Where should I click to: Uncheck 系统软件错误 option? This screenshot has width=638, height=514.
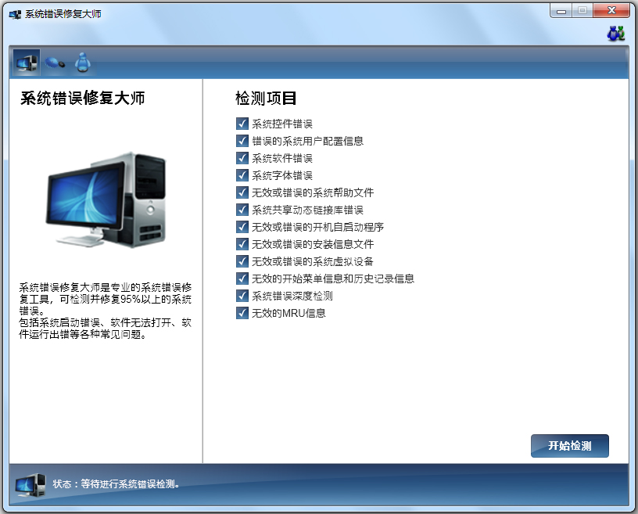point(242,157)
